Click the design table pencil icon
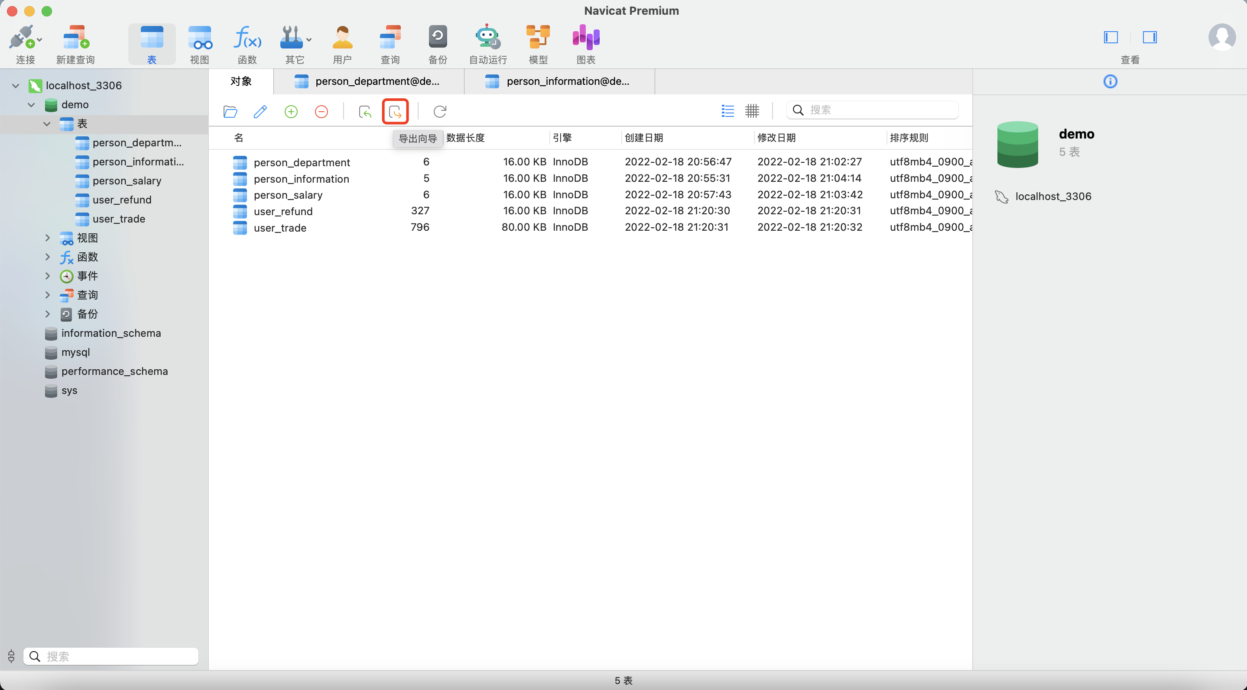This screenshot has height=690, width=1247. click(260, 112)
